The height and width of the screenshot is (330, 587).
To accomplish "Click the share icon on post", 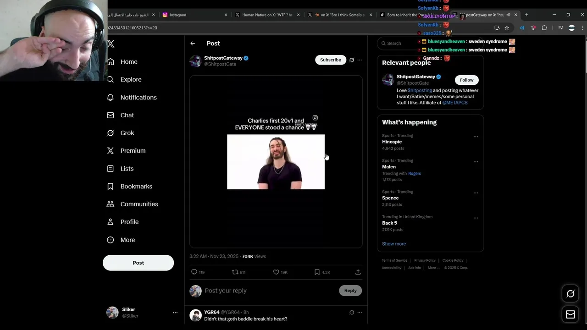I will click(358, 272).
